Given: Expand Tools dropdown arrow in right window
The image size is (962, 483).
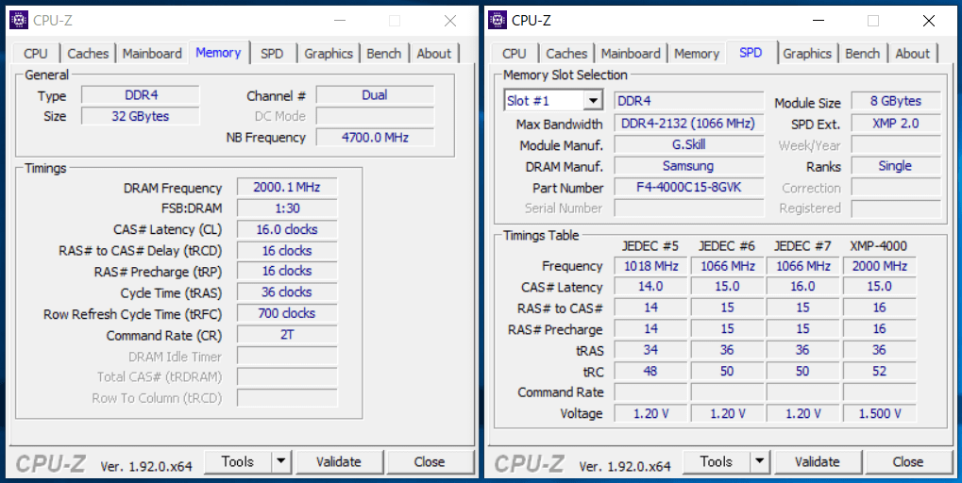Looking at the screenshot, I should pyautogui.click(x=760, y=461).
